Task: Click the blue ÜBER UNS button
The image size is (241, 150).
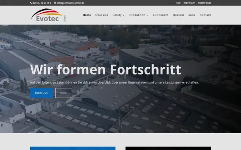Action: (41, 93)
